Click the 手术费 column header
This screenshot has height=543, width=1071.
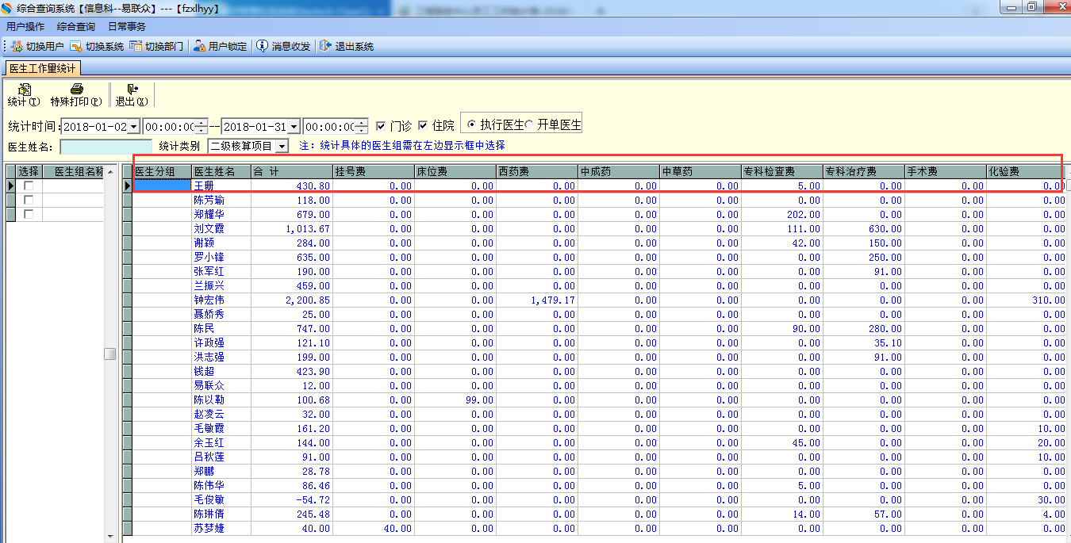click(x=946, y=171)
